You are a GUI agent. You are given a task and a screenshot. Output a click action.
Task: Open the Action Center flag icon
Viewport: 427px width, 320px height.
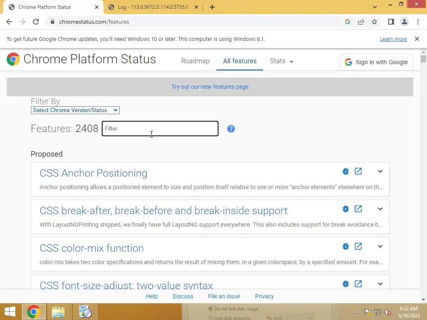tap(367, 312)
